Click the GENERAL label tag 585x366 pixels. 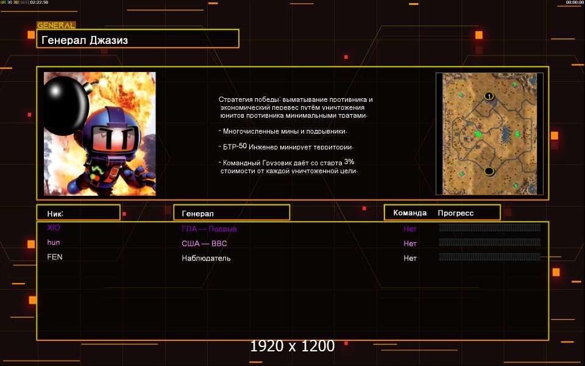[56, 26]
